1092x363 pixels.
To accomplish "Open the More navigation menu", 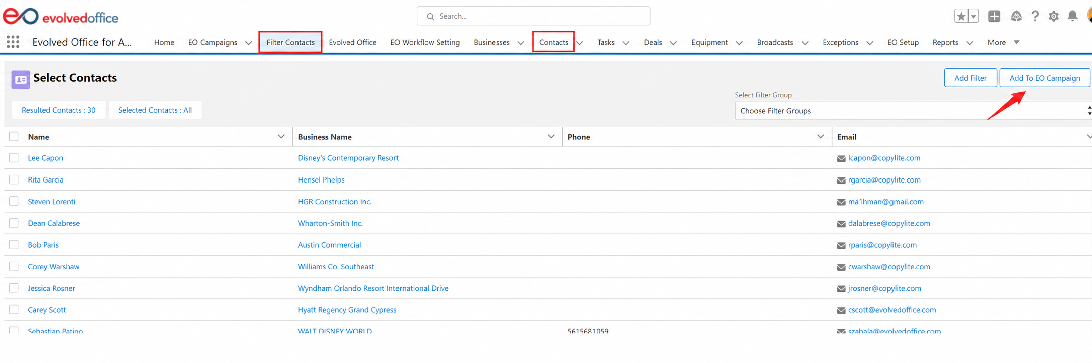I will point(1003,42).
